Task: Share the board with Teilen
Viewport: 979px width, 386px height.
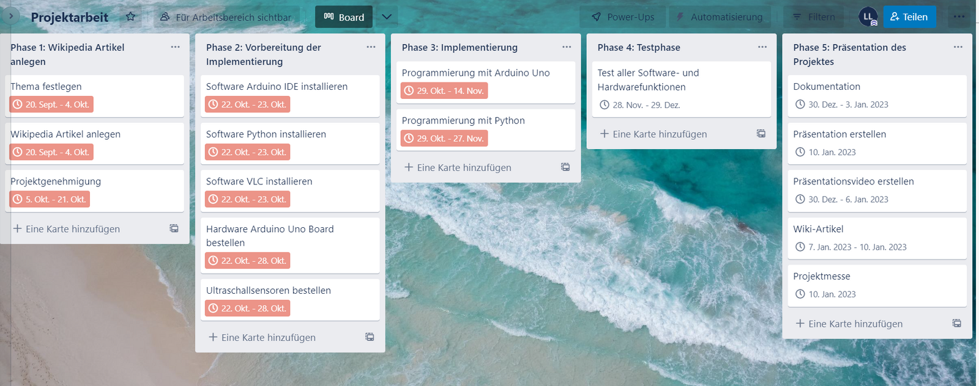Action: pyautogui.click(x=909, y=17)
